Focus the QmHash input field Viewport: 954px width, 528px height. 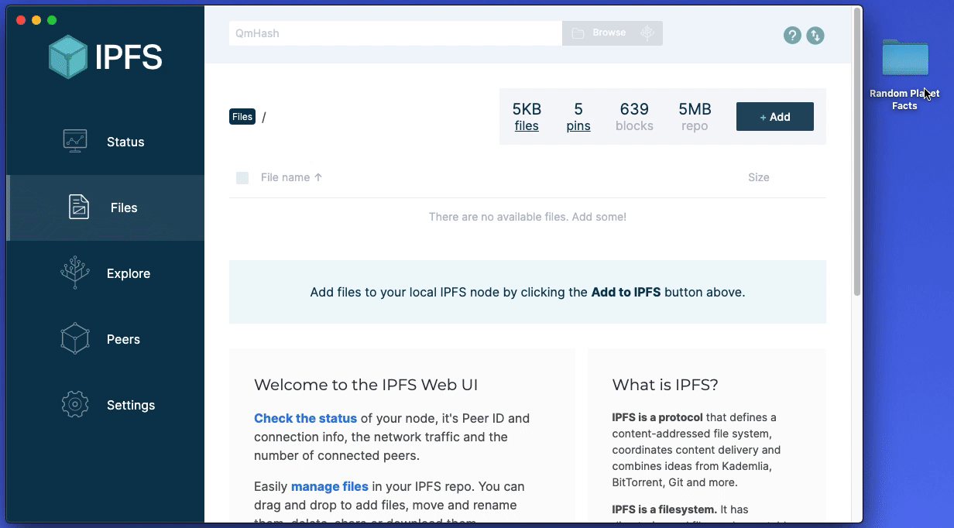click(x=395, y=33)
